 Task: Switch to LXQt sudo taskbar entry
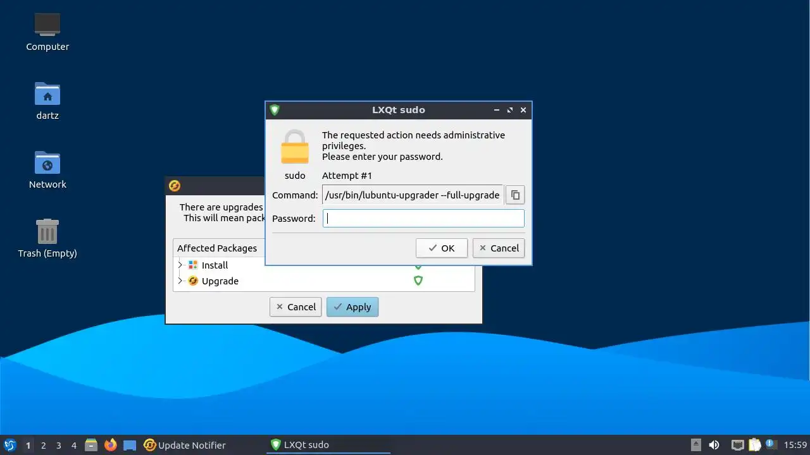point(328,445)
